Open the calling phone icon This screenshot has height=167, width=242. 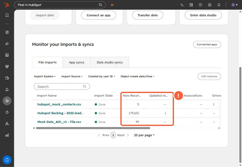click(182, 5)
